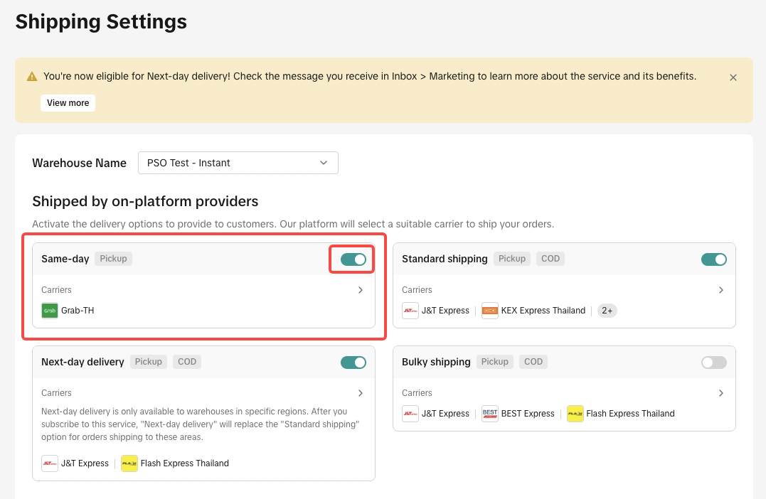Click the 2+ more carriers badge

(607, 311)
